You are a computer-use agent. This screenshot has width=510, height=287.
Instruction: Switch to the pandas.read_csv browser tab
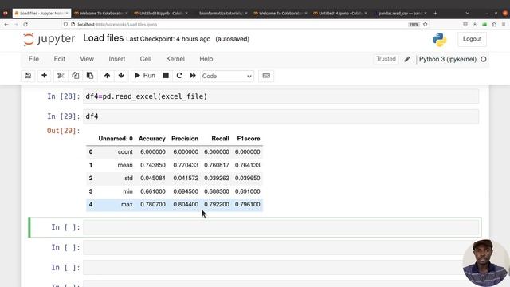tap(400, 13)
